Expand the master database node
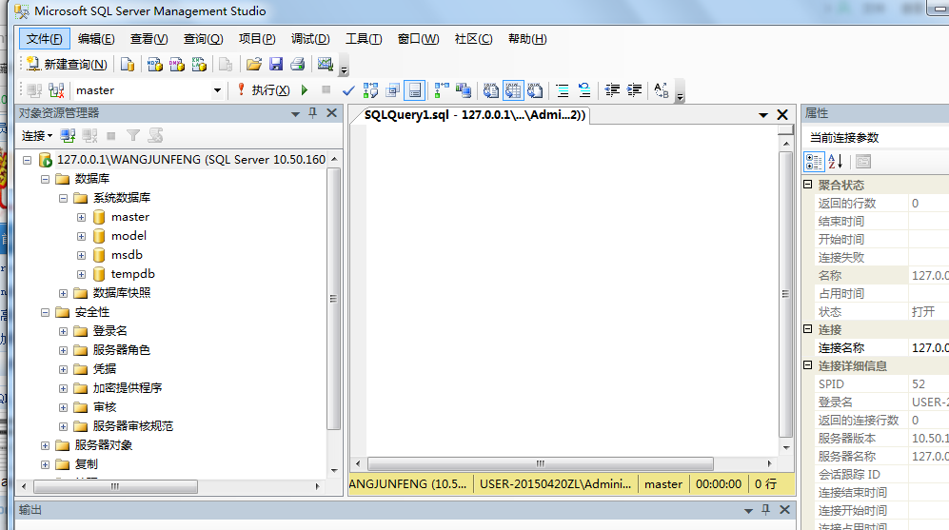The height and width of the screenshot is (530, 949). [81, 217]
